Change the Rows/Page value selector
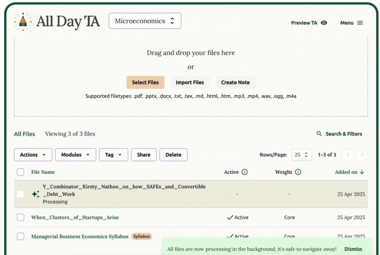The width and height of the screenshot is (380, 255). coord(302,155)
